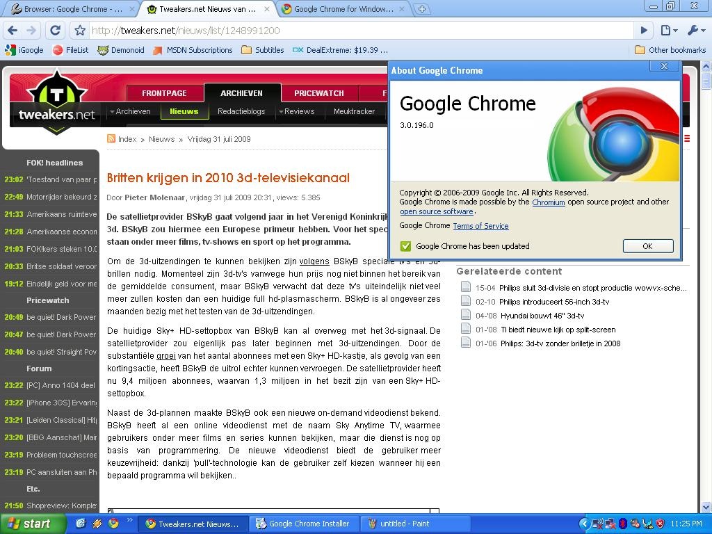Screen dimensions: 712x534
Task: Click the page scrollbar down arrow
Action: tap(706, 507)
